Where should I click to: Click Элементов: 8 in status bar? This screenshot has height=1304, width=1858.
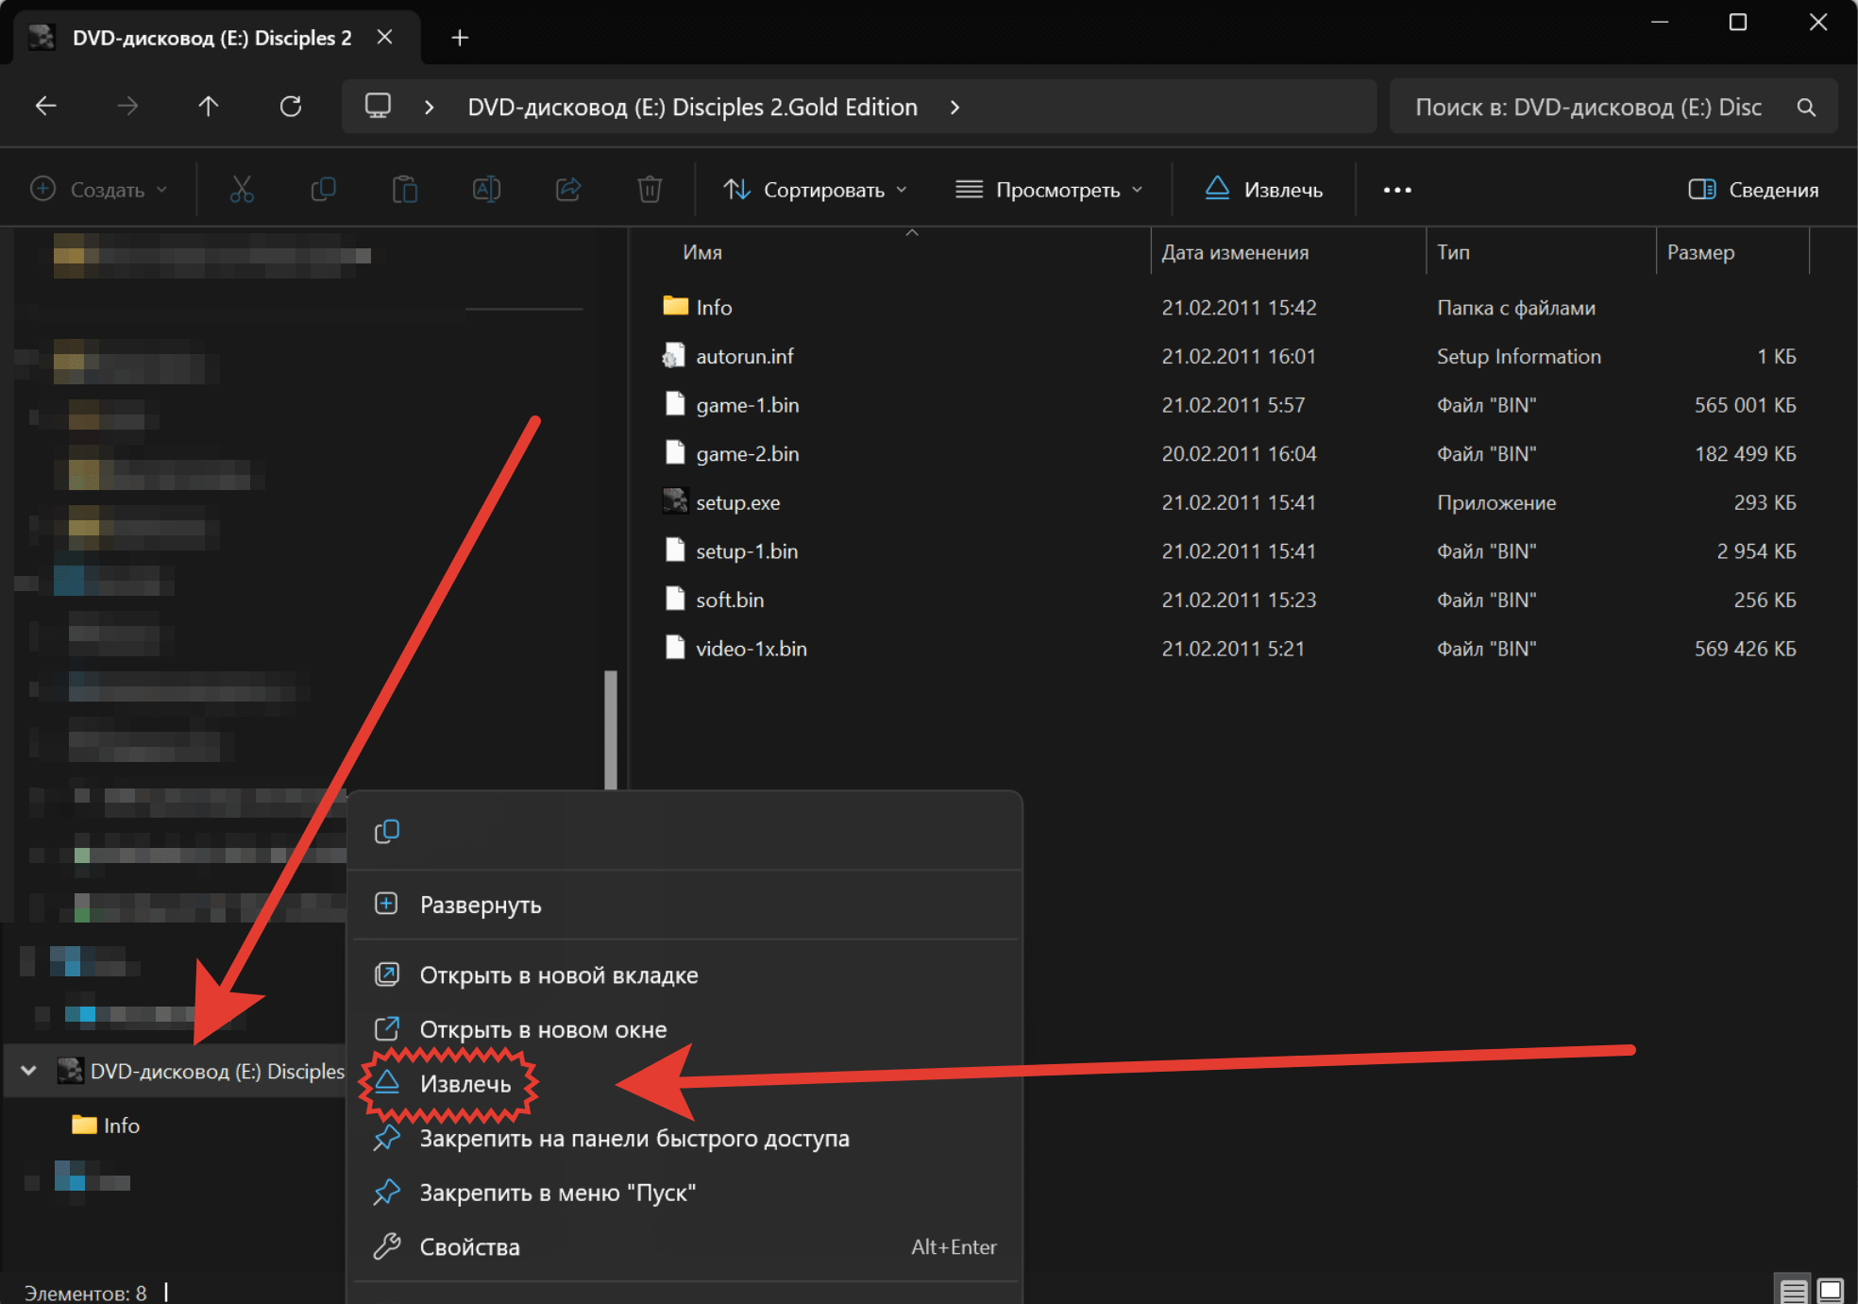click(85, 1292)
